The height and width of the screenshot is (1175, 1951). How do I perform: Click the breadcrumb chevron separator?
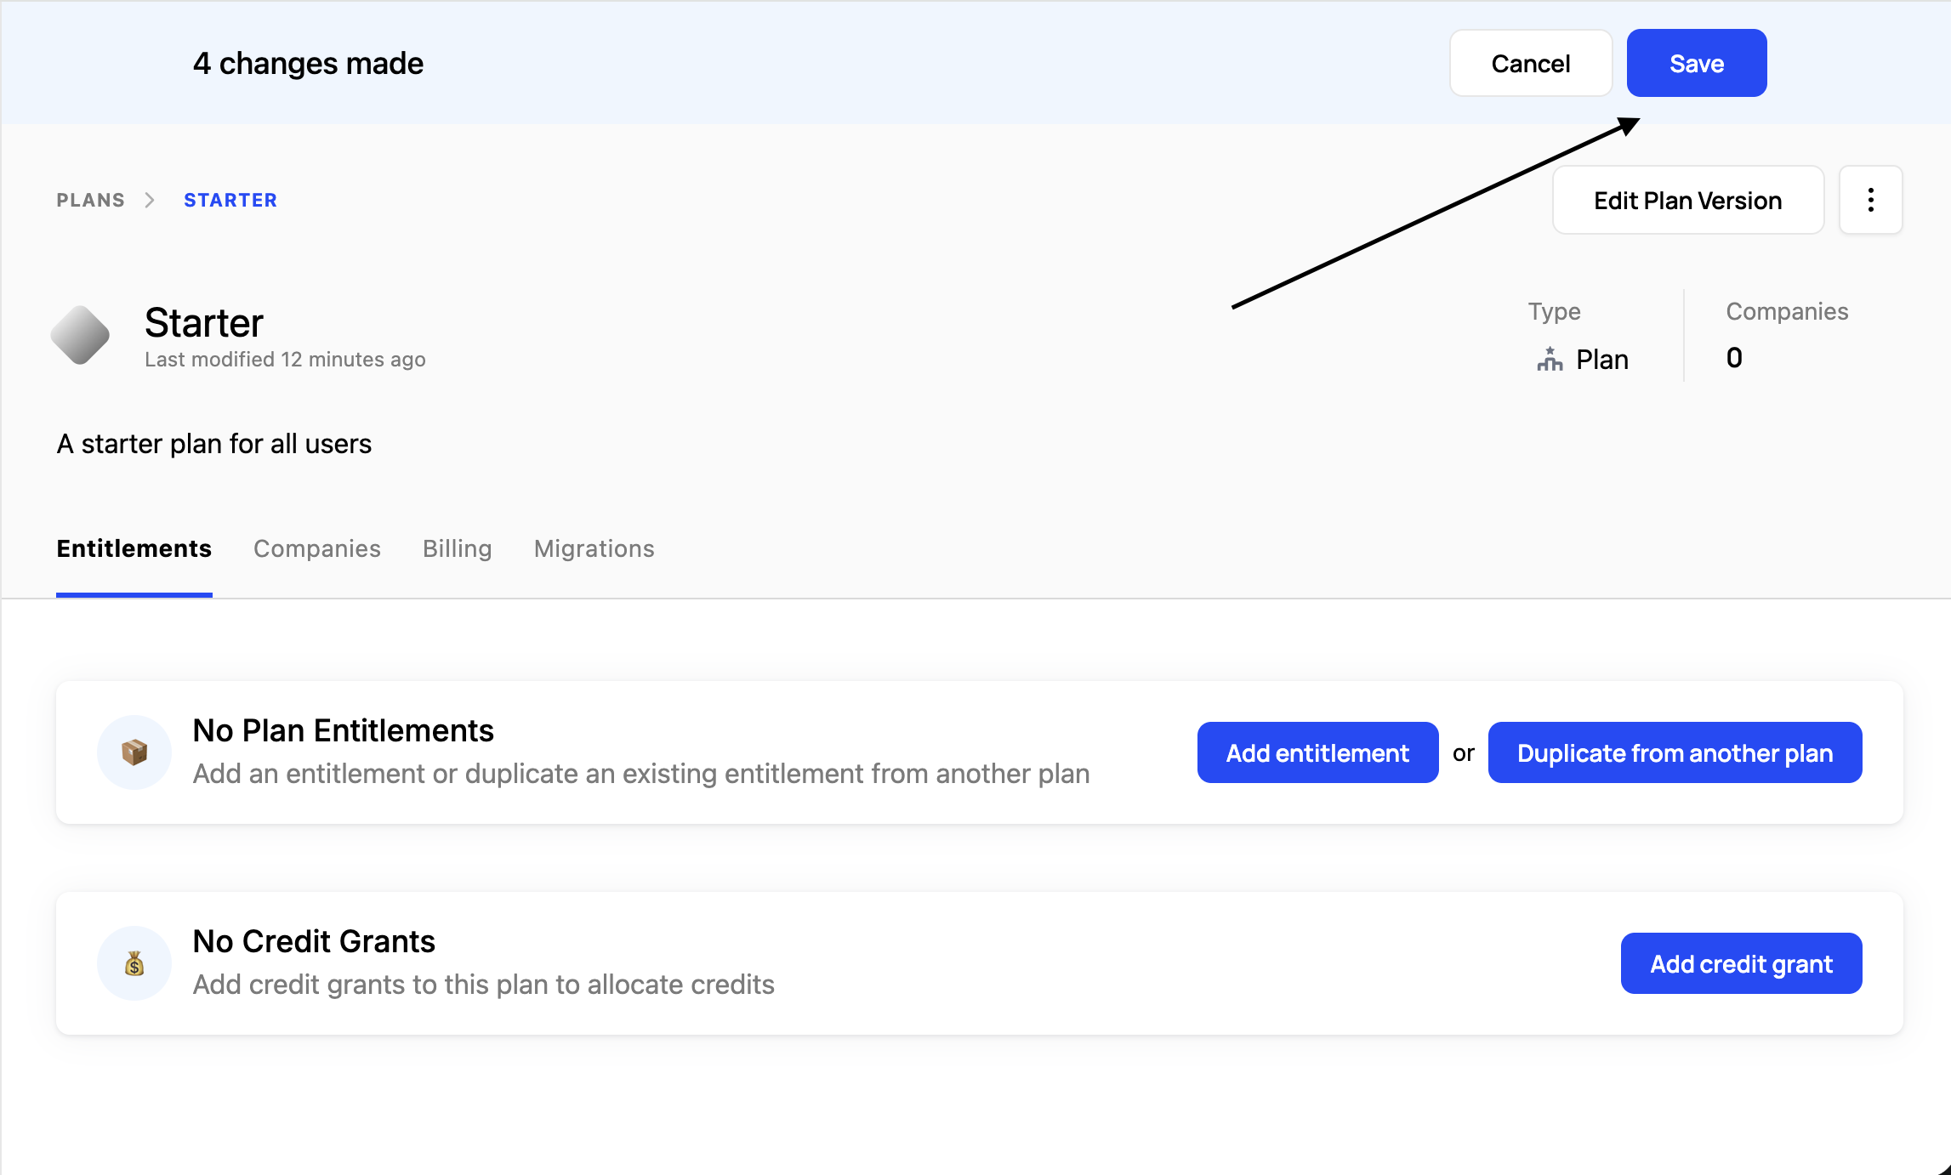pyautogui.click(x=150, y=200)
